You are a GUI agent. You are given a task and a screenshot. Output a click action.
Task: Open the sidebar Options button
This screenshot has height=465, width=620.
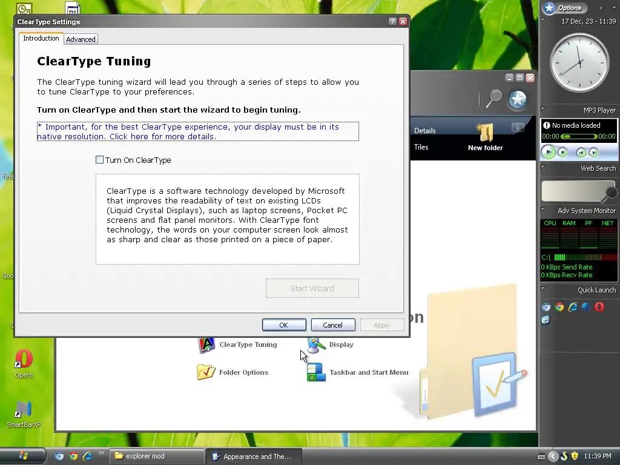coord(565,8)
